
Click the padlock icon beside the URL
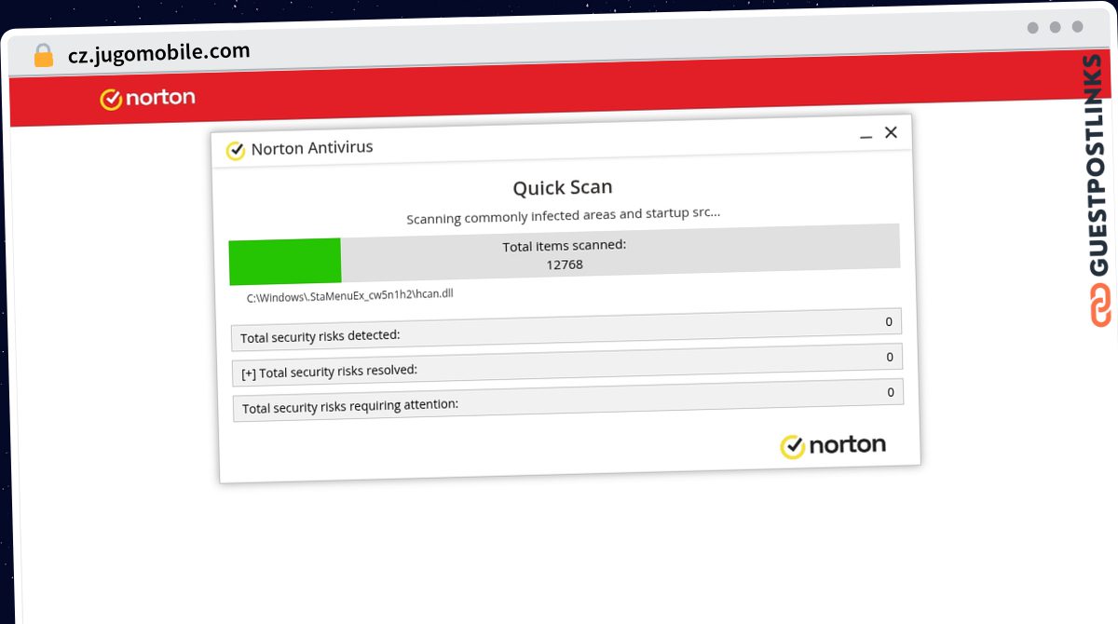[x=44, y=56]
